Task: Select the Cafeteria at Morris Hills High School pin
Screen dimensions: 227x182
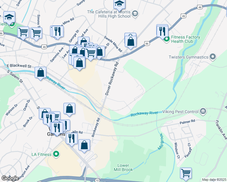Action: click(135, 14)
